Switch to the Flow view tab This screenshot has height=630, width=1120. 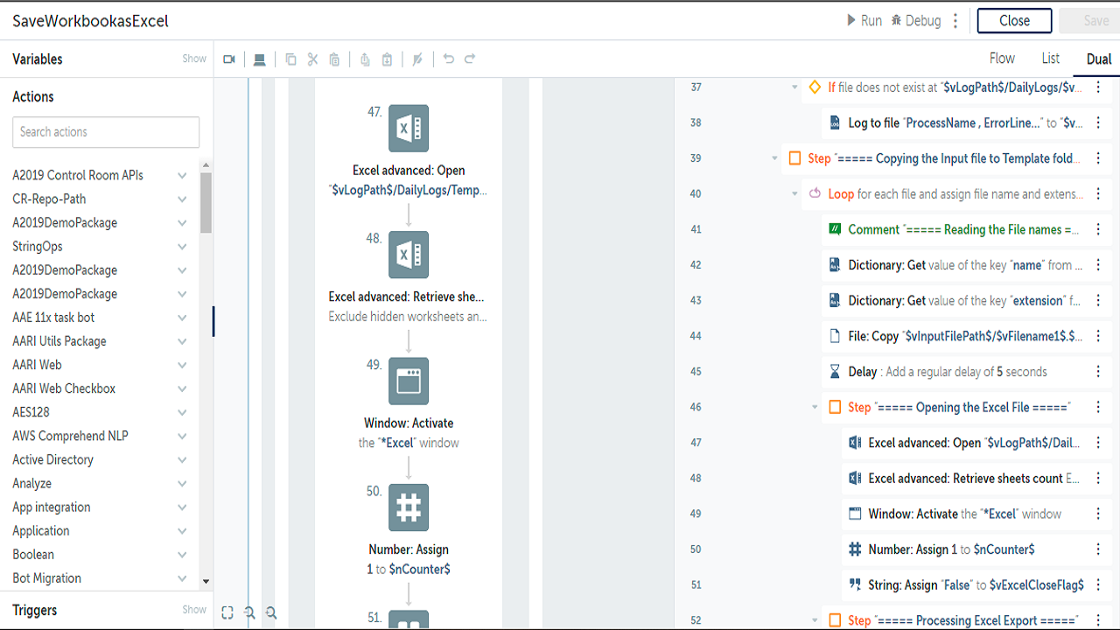click(1002, 59)
